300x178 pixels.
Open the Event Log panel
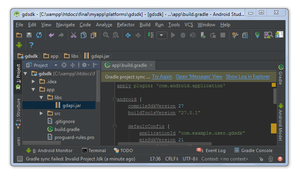pyautogui.click(x=211, y=151)
